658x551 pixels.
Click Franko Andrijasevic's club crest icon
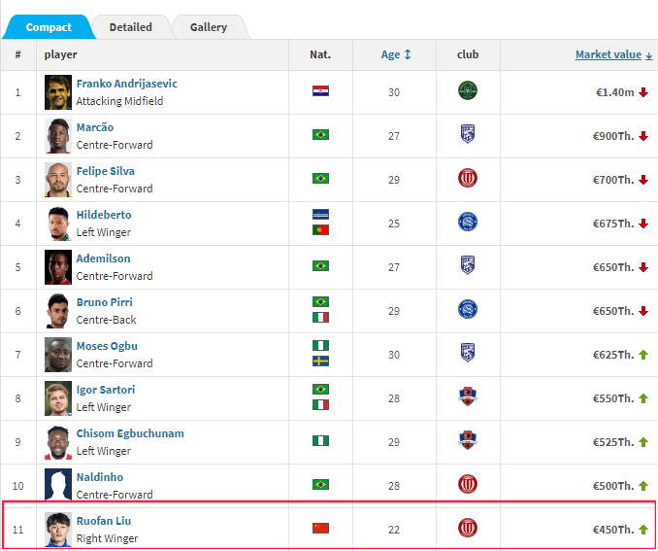click(x=468, y=90)
